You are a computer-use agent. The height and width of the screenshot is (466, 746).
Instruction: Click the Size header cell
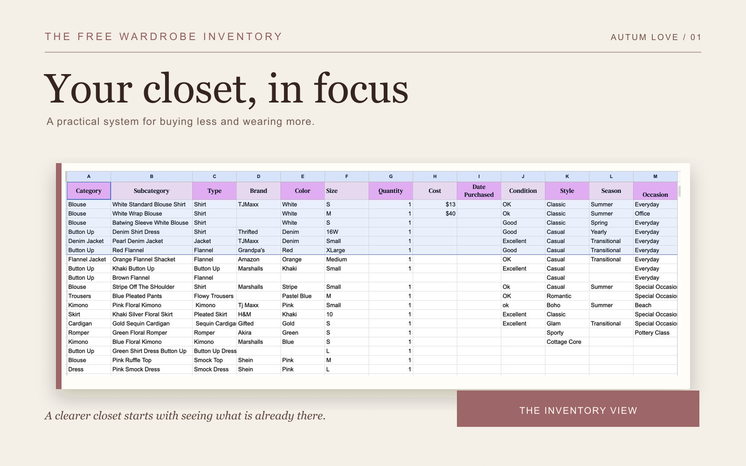coord(346,191)
